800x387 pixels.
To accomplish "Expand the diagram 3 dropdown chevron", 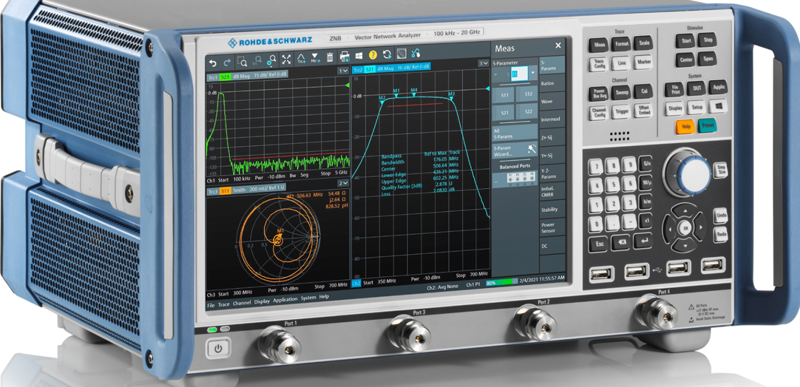I will [x=484, y=63].
